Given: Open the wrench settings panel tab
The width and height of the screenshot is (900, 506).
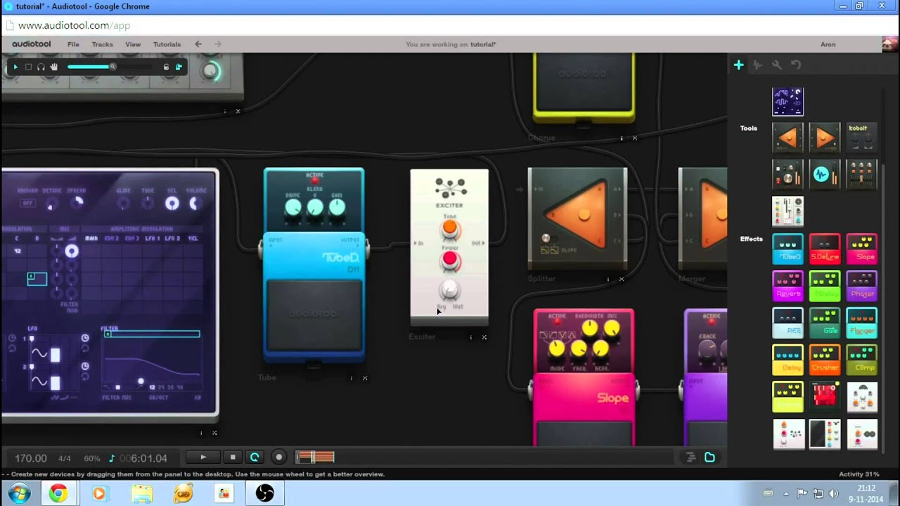Looking at the screenshot, I should [776, 65].
